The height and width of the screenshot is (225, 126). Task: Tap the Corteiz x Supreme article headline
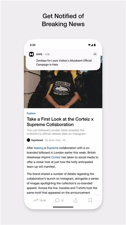(x=60, y=122)
